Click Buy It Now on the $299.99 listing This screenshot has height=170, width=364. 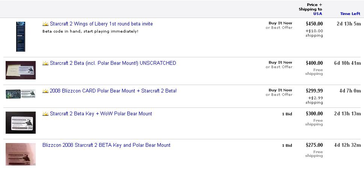(x=280, y=90)
